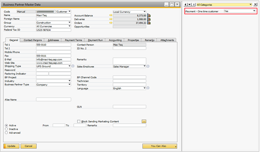Click the Federal Tax ID field

click(x=53, y=30)
